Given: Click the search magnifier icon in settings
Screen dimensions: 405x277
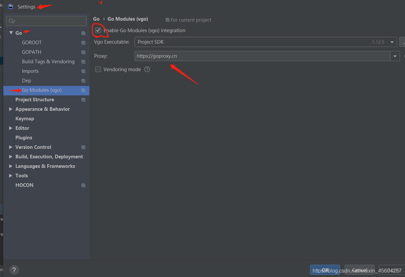Looking at the screenshot, I should click(x=12, y=21).
